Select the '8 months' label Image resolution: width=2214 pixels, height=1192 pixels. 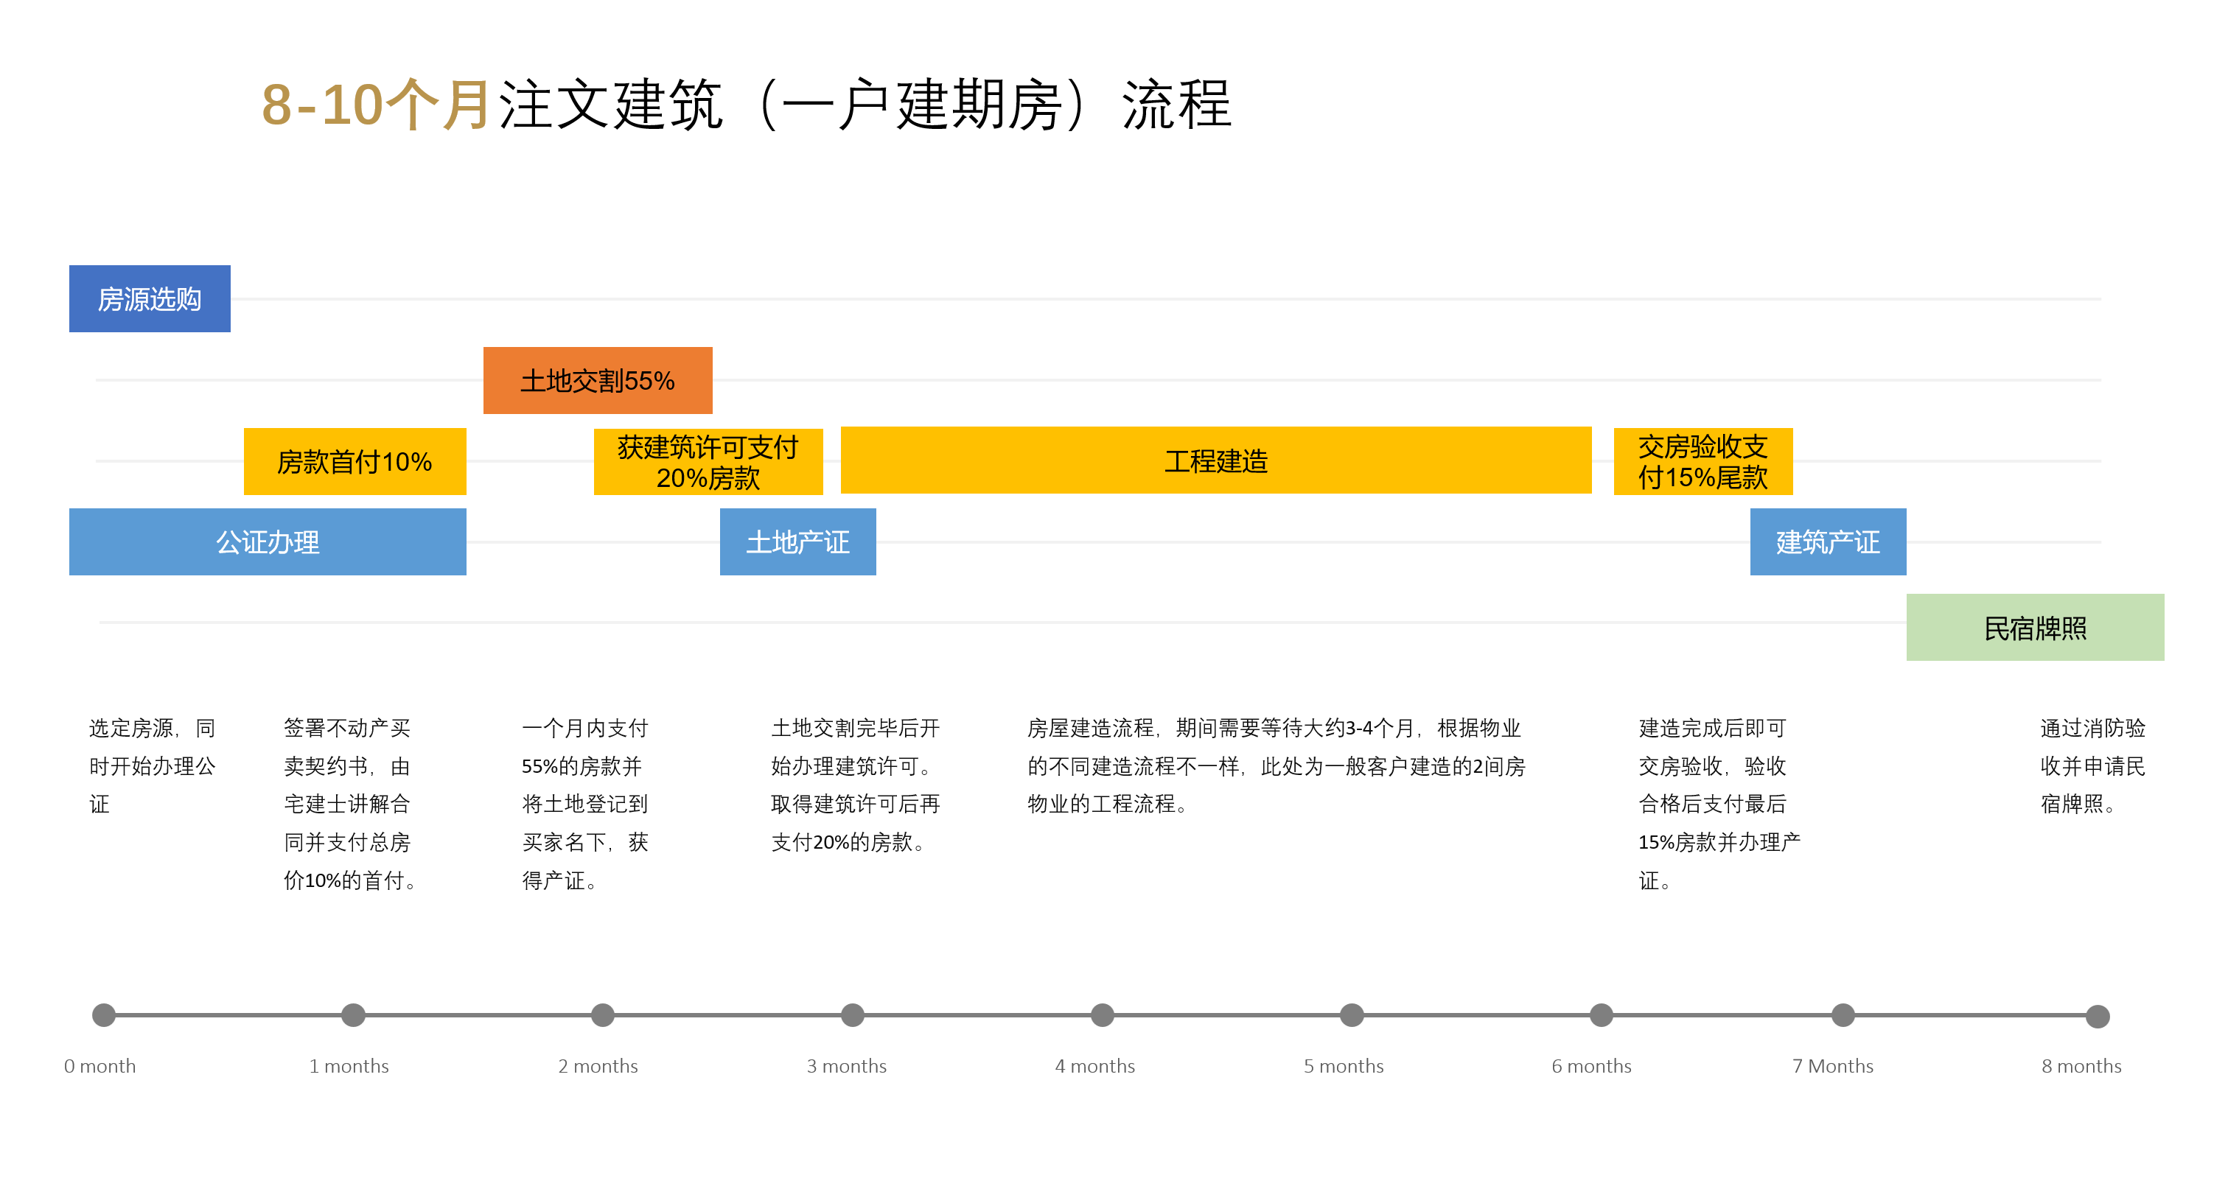tap(2081, 1066)
